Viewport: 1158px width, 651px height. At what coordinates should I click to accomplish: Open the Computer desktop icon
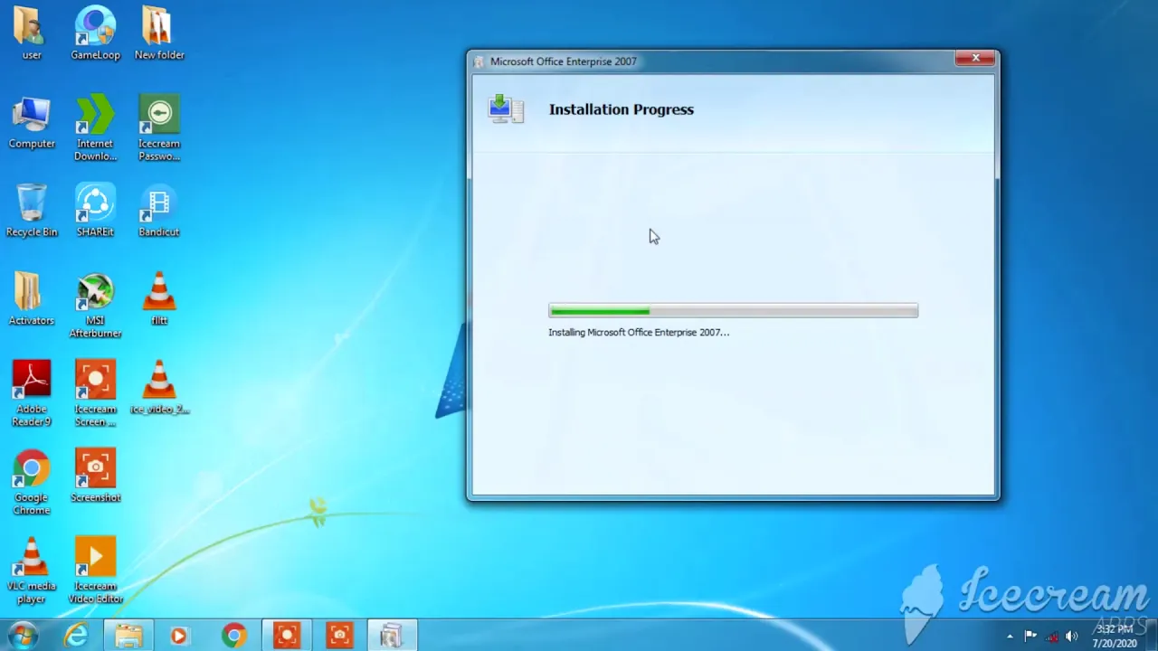pos(32,122)
